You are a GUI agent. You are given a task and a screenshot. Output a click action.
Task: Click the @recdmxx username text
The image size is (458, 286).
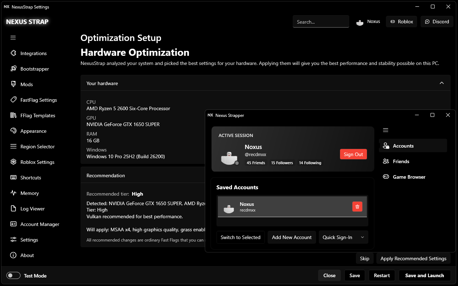255,154
